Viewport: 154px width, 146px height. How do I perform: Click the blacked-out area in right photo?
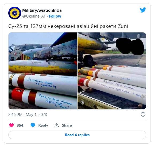point(130,46)
